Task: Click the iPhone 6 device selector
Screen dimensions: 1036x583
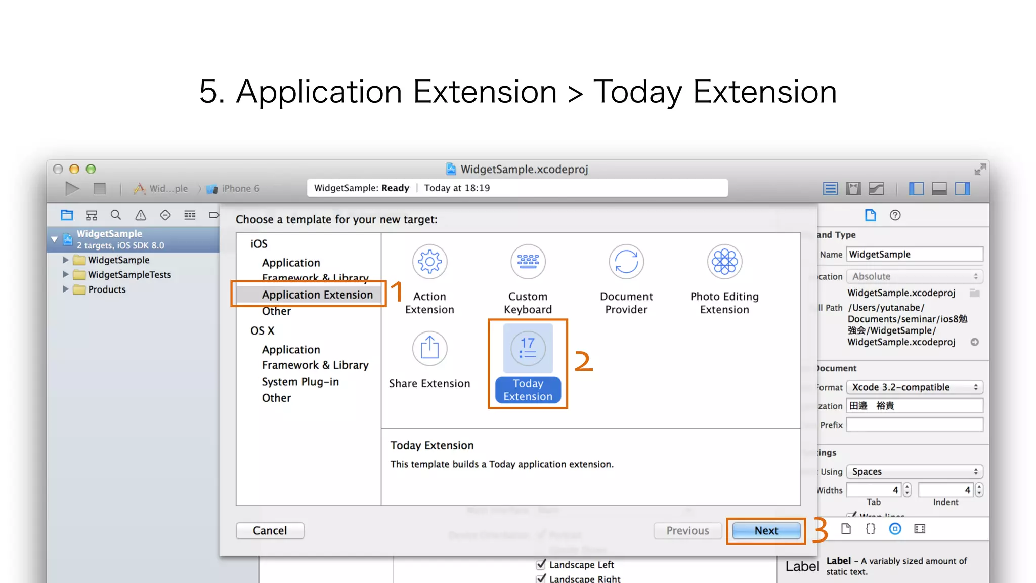Action: pyautogui.click(x=233, y=189)
